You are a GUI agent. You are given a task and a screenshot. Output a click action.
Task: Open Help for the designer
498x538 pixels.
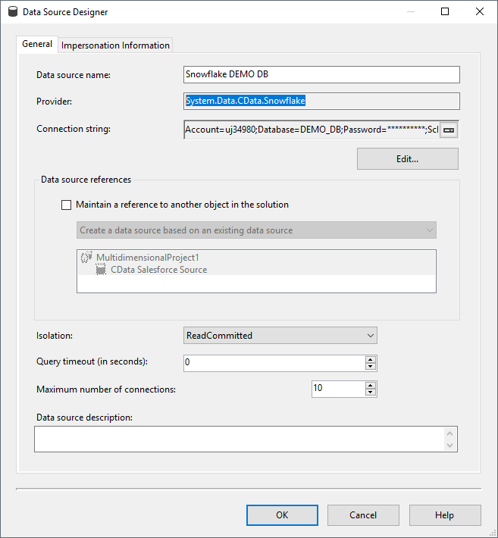[444, 515]
